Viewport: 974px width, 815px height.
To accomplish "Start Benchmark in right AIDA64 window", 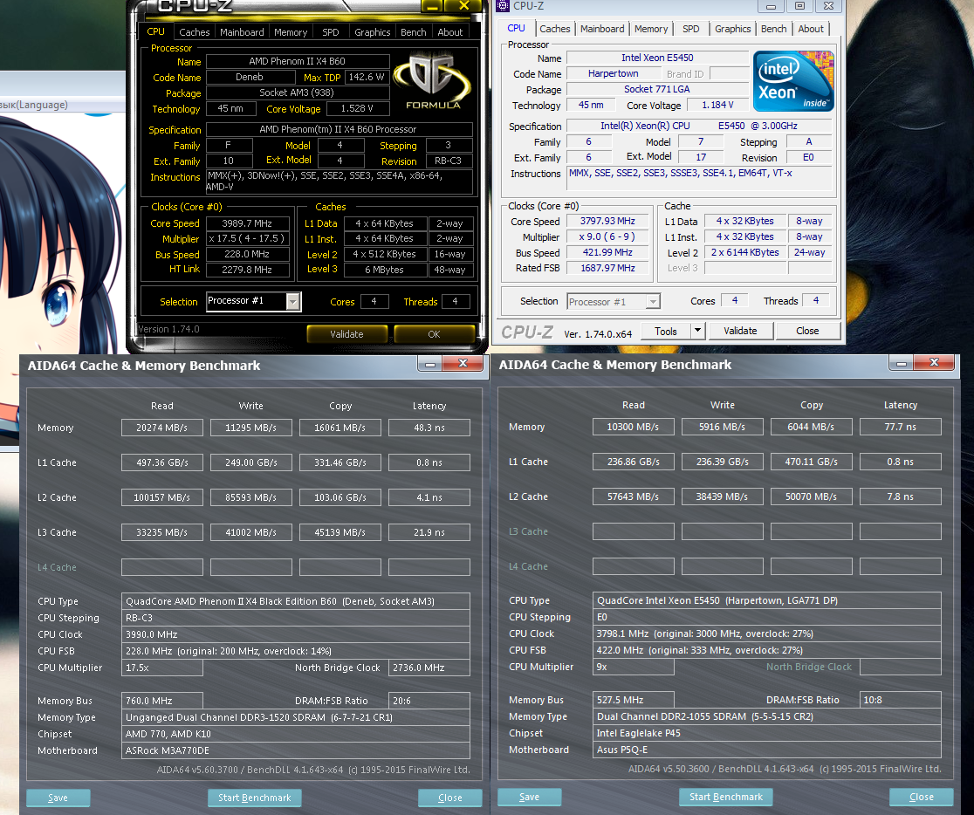I will pos(725,797).
